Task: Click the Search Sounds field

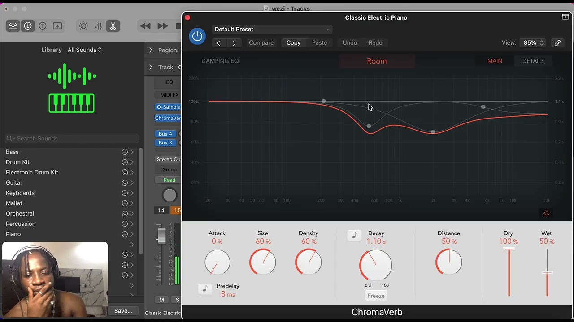Action: pyautogui.click(x=72, y=139)
